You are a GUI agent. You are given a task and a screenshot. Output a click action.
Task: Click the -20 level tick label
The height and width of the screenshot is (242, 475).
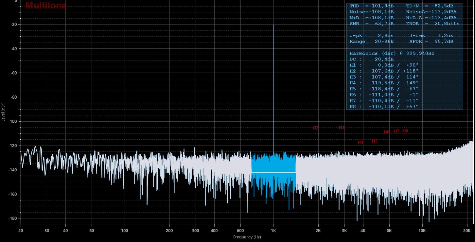13,25
